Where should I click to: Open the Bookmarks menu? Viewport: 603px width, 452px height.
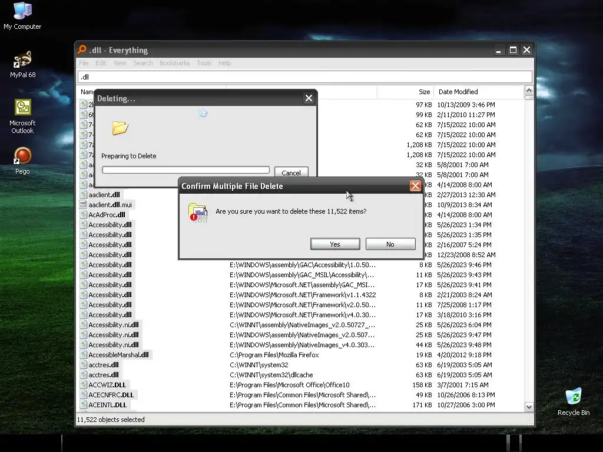(174, 63)
